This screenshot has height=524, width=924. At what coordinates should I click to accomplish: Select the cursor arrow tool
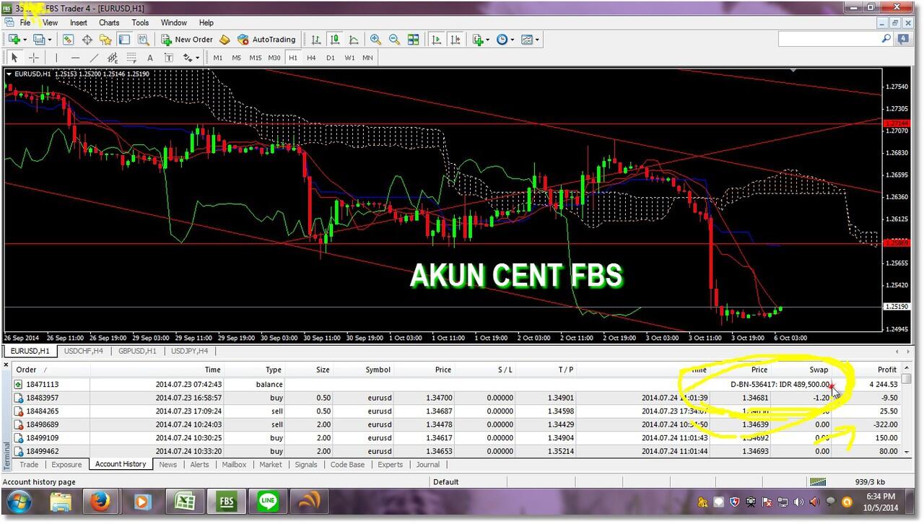tap(14, 58)
